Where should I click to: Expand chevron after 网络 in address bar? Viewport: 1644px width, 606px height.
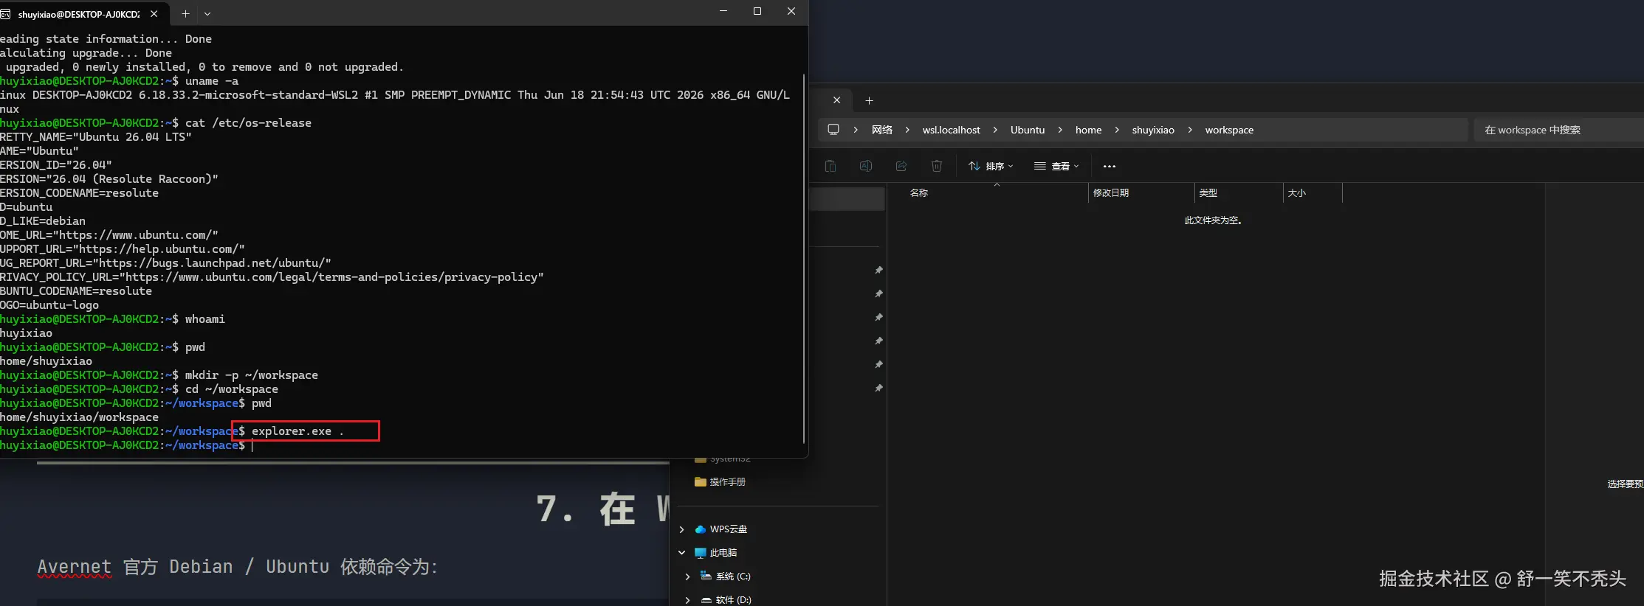(x=907, y=130)
